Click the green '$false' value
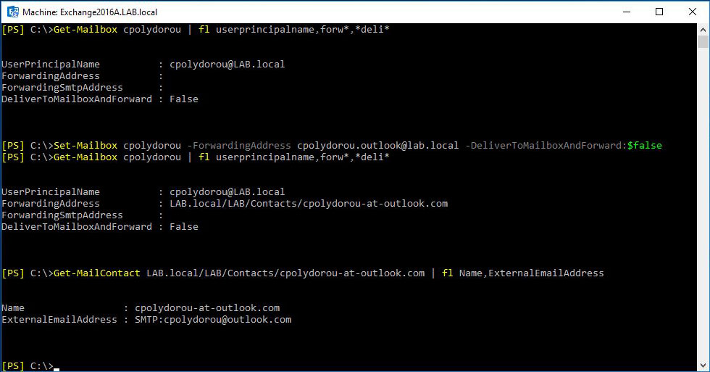710x372 pixels. 644,146
